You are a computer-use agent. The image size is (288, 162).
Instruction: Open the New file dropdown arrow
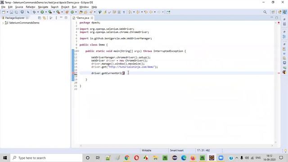(7, 12)
